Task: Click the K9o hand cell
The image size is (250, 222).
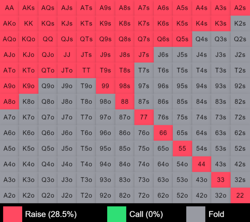Action: click(x=29, y=86)
